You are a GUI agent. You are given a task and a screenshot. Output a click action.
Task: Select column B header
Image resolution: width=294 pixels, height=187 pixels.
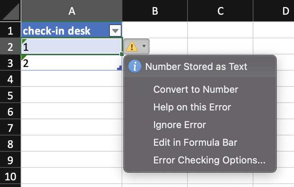(155, 11)
